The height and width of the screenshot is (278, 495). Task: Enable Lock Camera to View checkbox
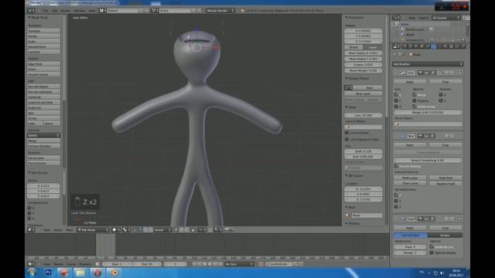[346, 139]
